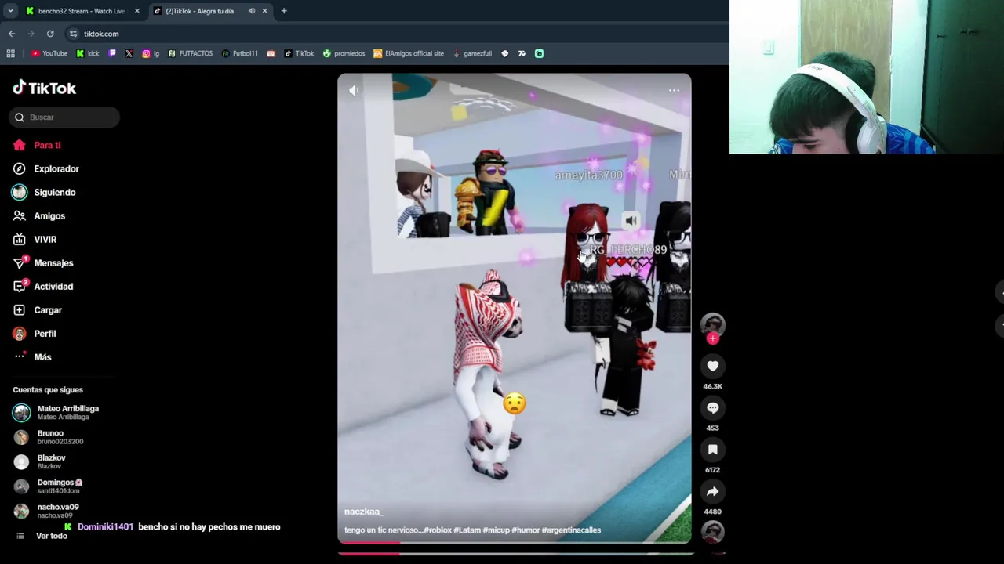Go to Perfil page
The image size is (1004, 564).
(34, 333)
